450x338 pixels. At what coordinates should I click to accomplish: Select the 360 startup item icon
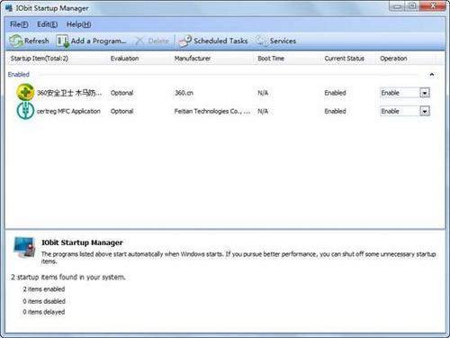pos(25,92)
